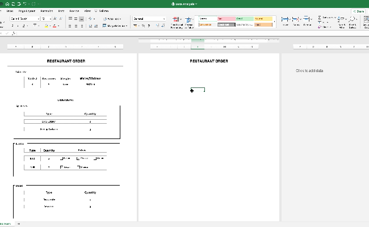Click the Home icon in the title bar
This screenshot has width=369, height=227.
click(x=7, y=4)
